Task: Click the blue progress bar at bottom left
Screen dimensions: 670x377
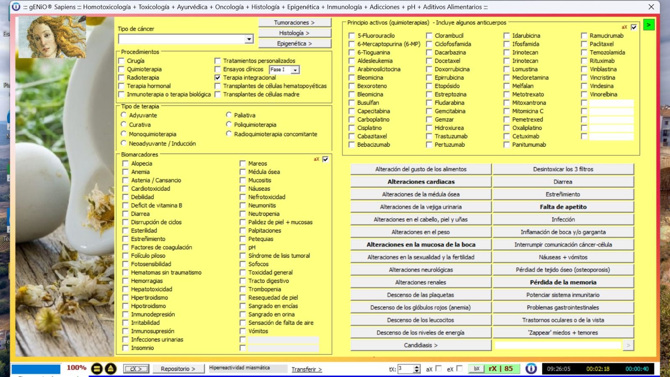Action: [x=36, y=369]
